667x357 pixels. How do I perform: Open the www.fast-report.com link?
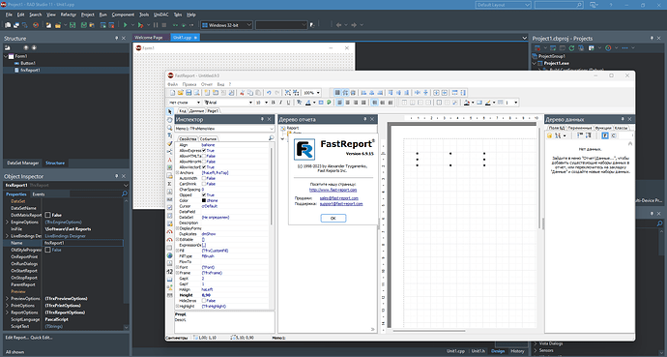tap(333, 190)
